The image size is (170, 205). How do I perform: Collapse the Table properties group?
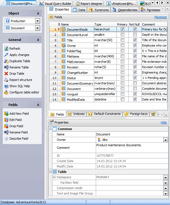tap(51, 172)
